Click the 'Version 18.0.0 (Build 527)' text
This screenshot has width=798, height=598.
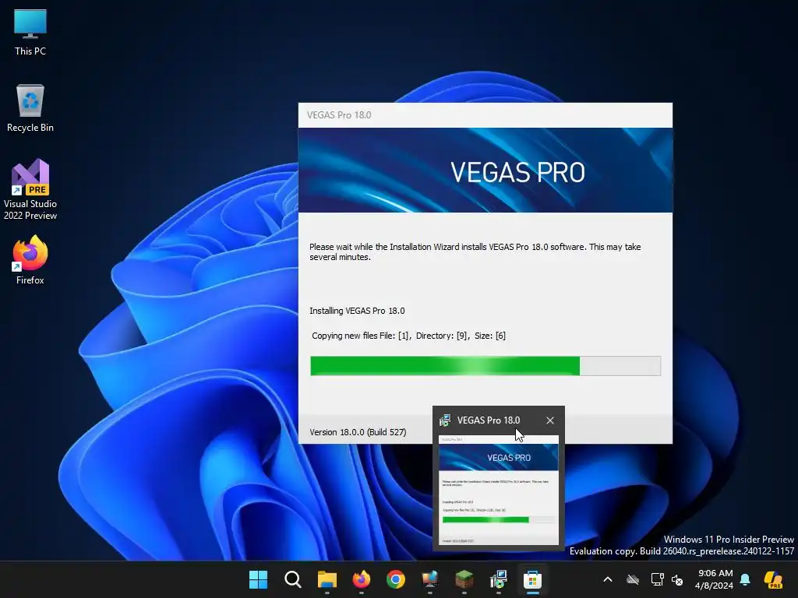[358, 432]
